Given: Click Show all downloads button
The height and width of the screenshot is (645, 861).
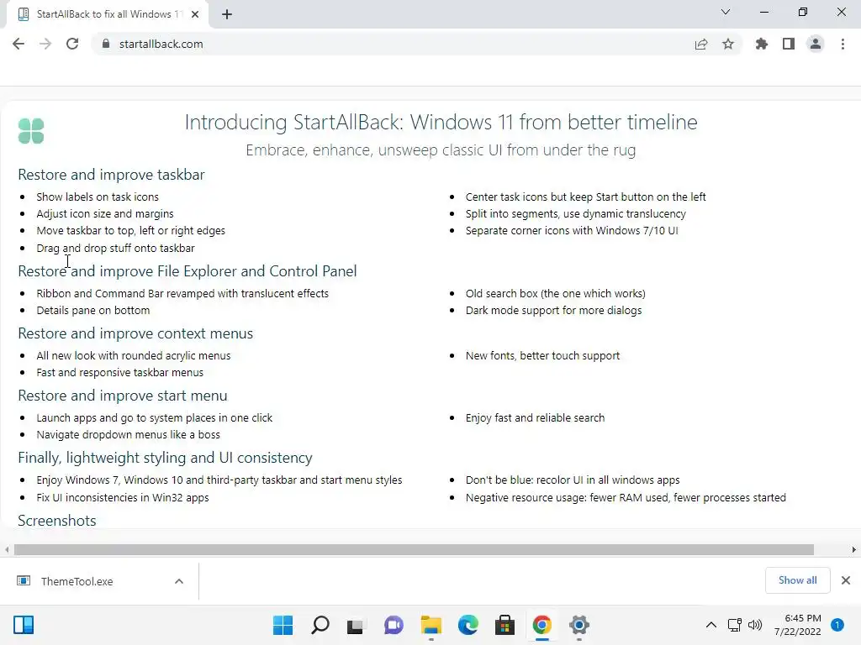Looking at the screenshot, I should pos(797,580).
